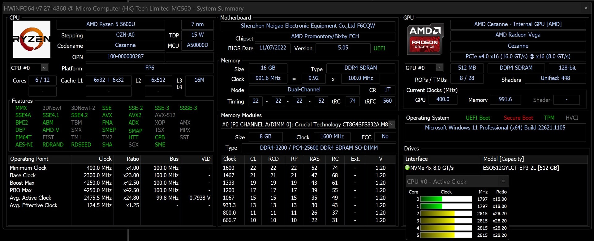Click the UEFI label next to BIOS version
594x241 pixels.
(x=379, y=48)
